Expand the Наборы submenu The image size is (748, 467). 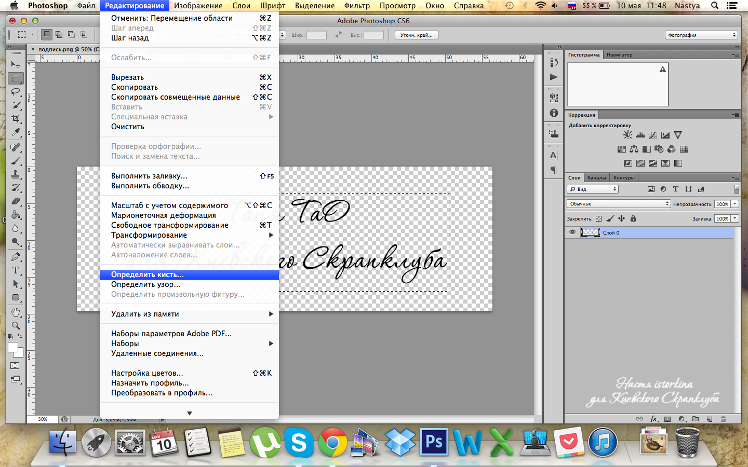[190, 344]
